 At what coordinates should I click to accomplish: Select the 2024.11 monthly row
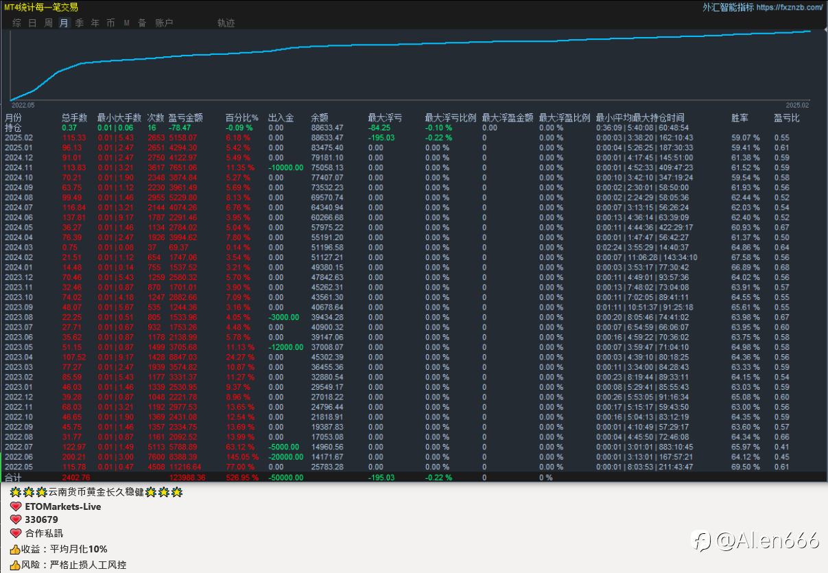[x=19, y=167]
